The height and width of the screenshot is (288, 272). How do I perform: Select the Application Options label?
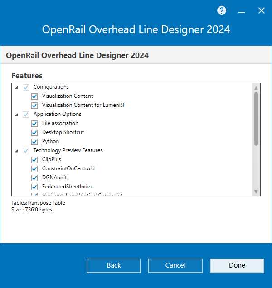(x=57, y=114)
